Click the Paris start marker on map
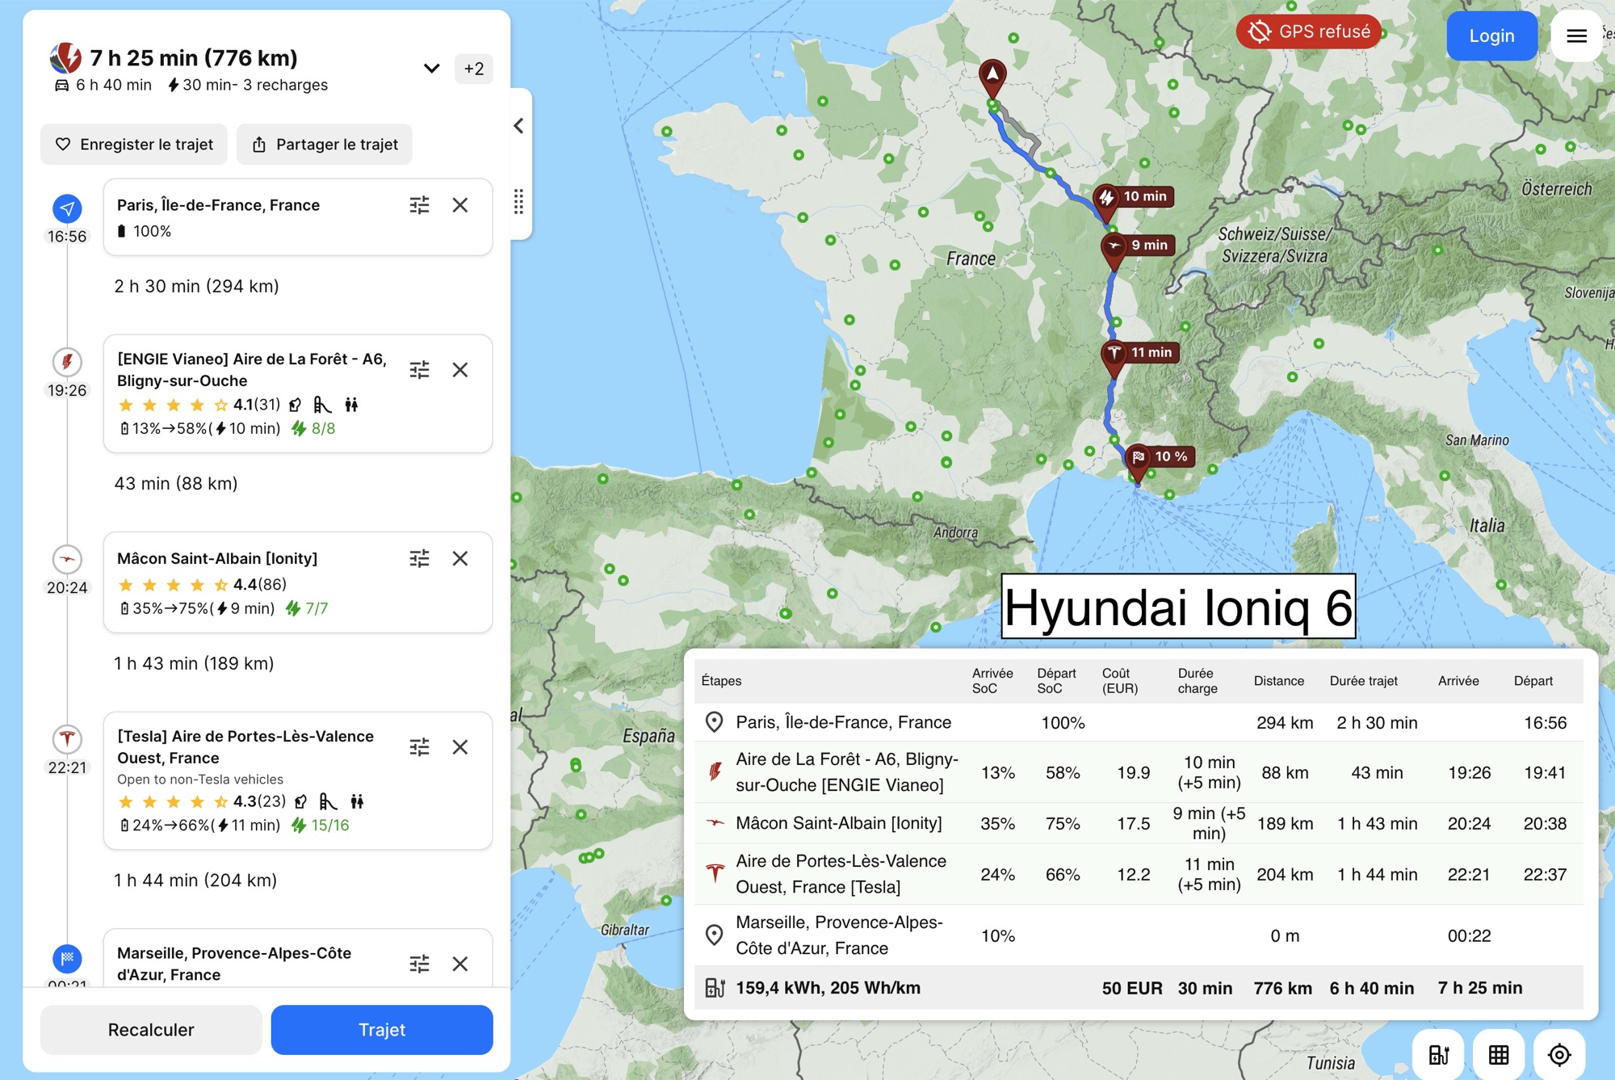 (992, 77)
